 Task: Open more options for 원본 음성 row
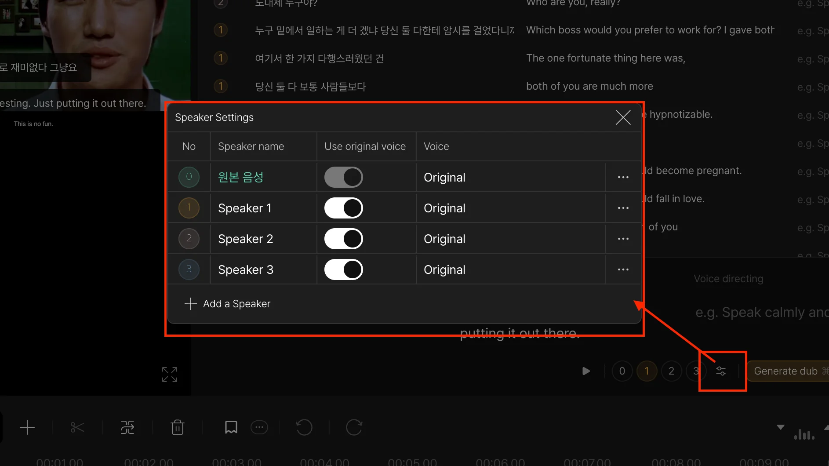click(623, 177)
